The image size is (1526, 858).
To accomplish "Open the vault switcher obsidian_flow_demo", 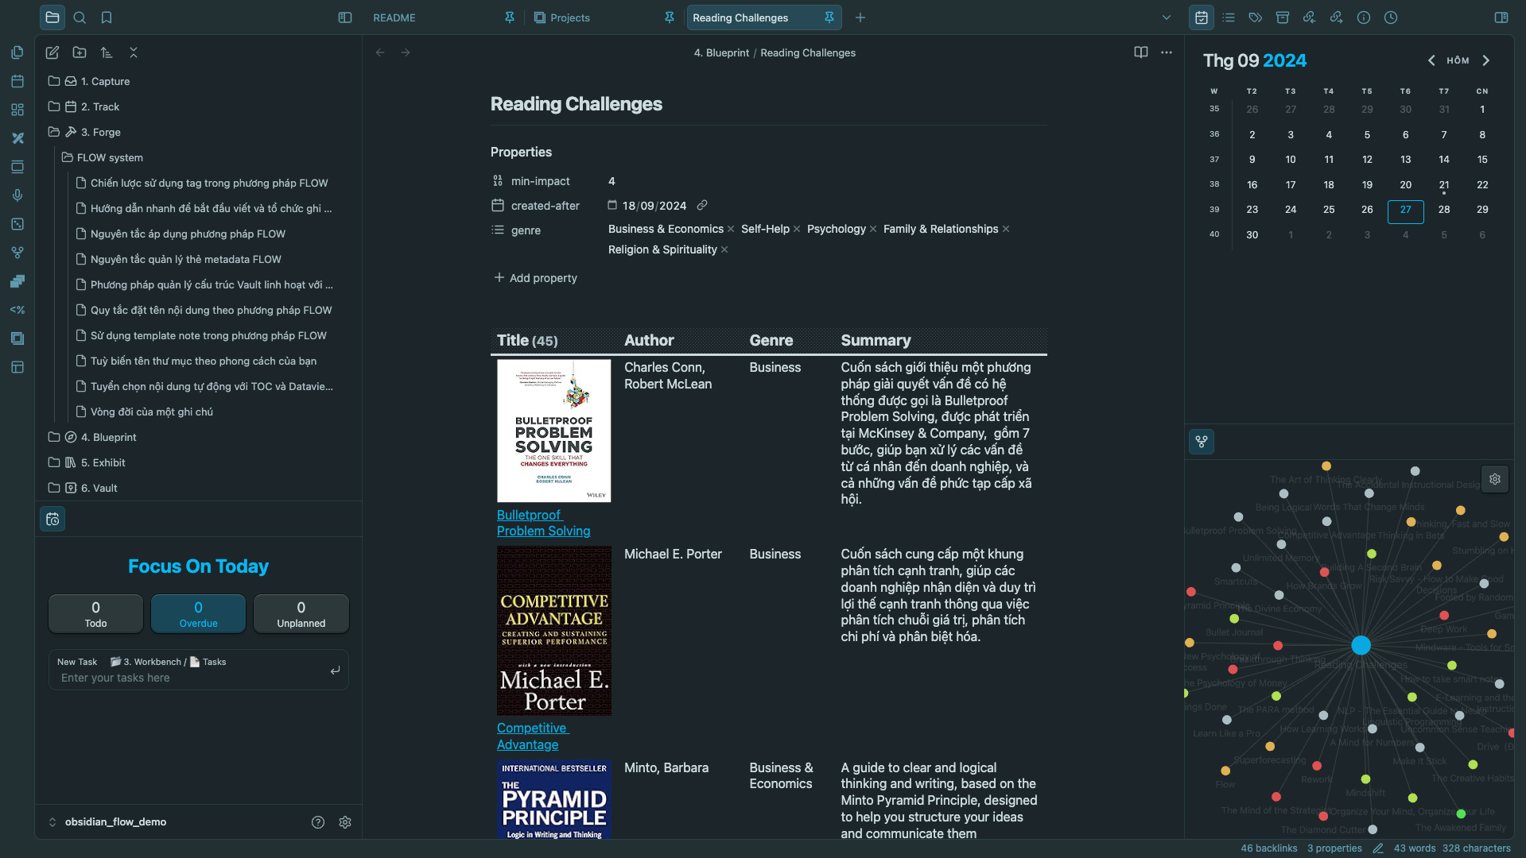I will click(115, 822).
